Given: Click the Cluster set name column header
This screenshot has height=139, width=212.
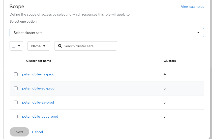Looking at the screenshot, I should 39,61.
